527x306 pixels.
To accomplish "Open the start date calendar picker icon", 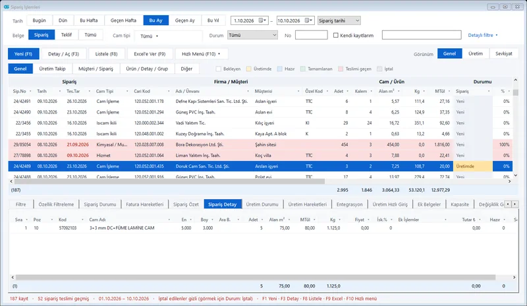I will [261, 20].
